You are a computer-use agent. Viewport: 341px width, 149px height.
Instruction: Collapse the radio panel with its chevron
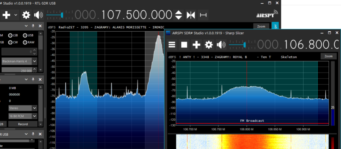click(x=26, y=26)
